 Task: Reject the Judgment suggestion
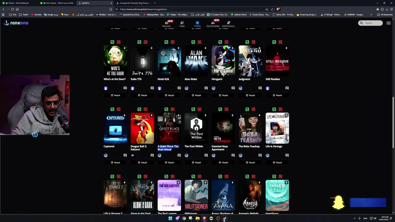point(253,42)
